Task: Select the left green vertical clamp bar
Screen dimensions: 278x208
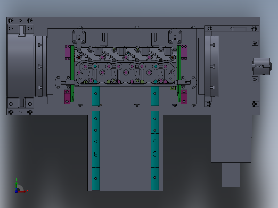Action: [x=72, y=73]
